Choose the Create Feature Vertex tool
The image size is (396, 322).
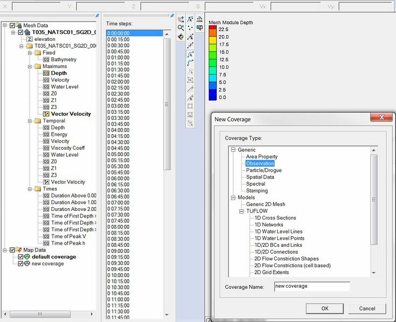tap(190, 46)
